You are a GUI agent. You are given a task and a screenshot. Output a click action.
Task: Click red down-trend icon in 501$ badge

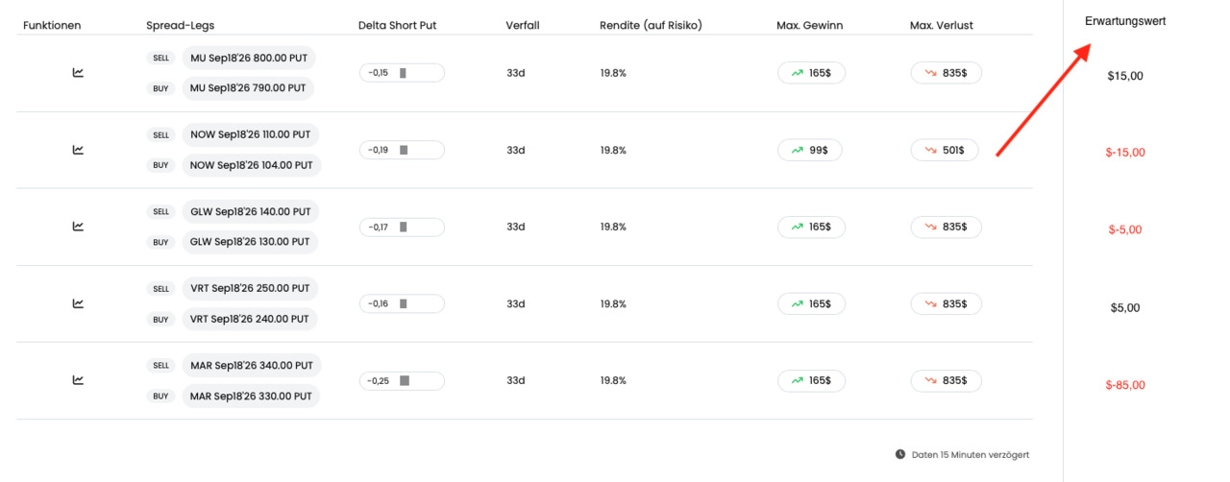pyautogui.click(x=930, y=150)
